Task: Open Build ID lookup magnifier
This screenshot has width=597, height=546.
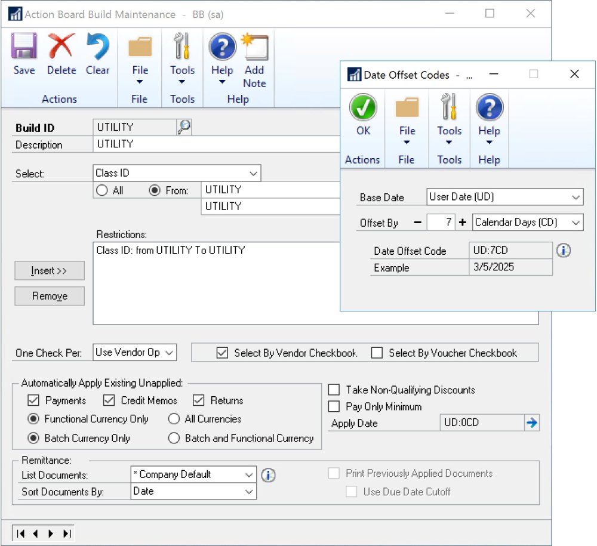Action: pyautogui.click(x=184, y=127)
